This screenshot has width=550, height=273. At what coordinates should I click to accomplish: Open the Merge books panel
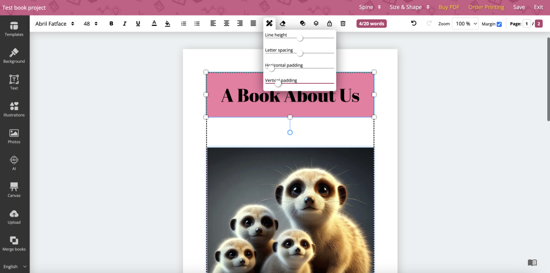pyautogui.click(x=14, y=243)
